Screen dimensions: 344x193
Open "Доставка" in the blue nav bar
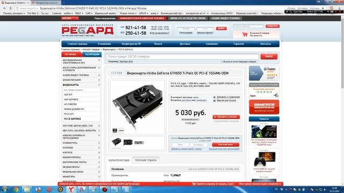pos(185,44)
